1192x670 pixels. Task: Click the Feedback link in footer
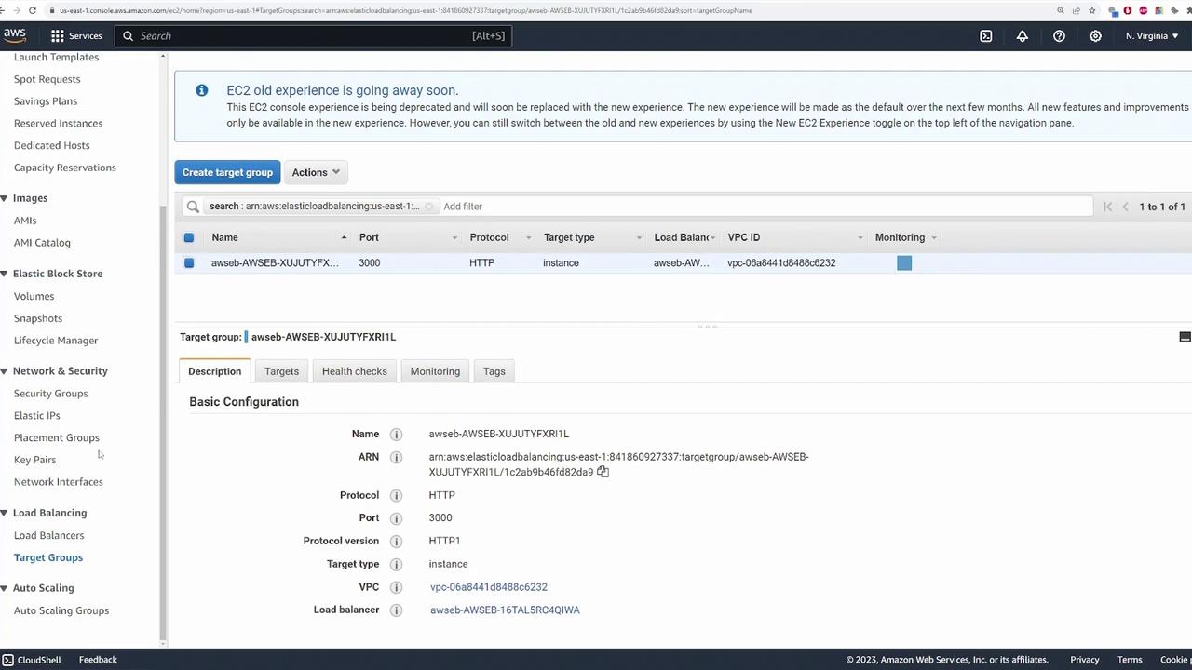pos(98,660)
